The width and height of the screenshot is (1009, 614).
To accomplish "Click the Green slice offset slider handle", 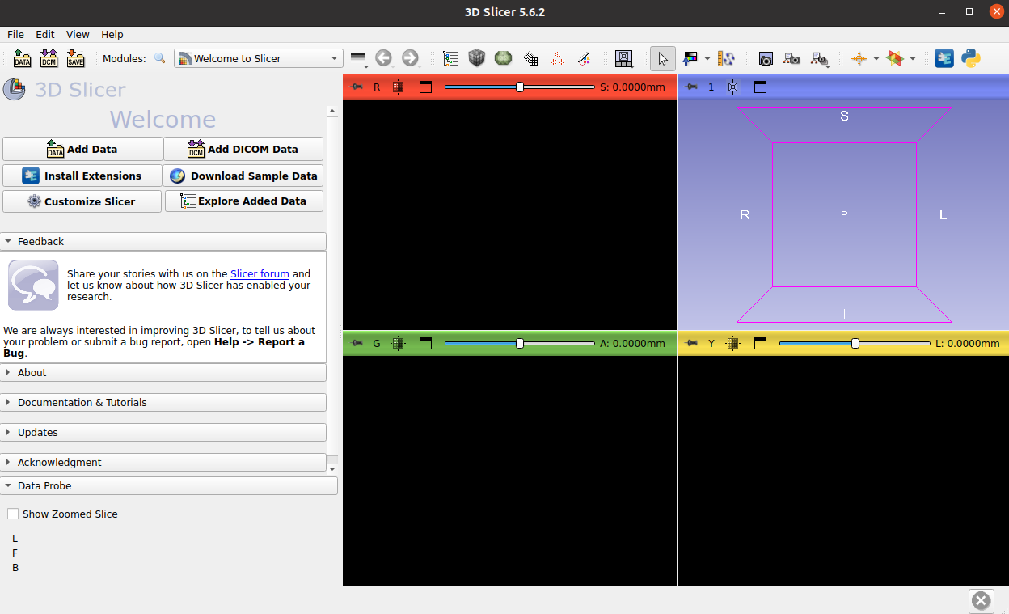I will click(x=520, y=343).
